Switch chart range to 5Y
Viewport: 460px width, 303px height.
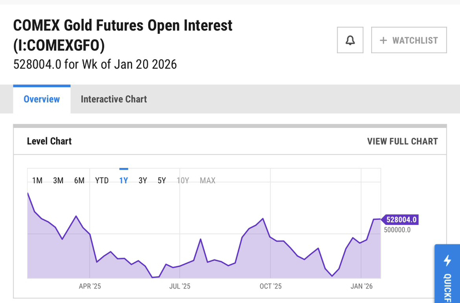pos(161,181)
